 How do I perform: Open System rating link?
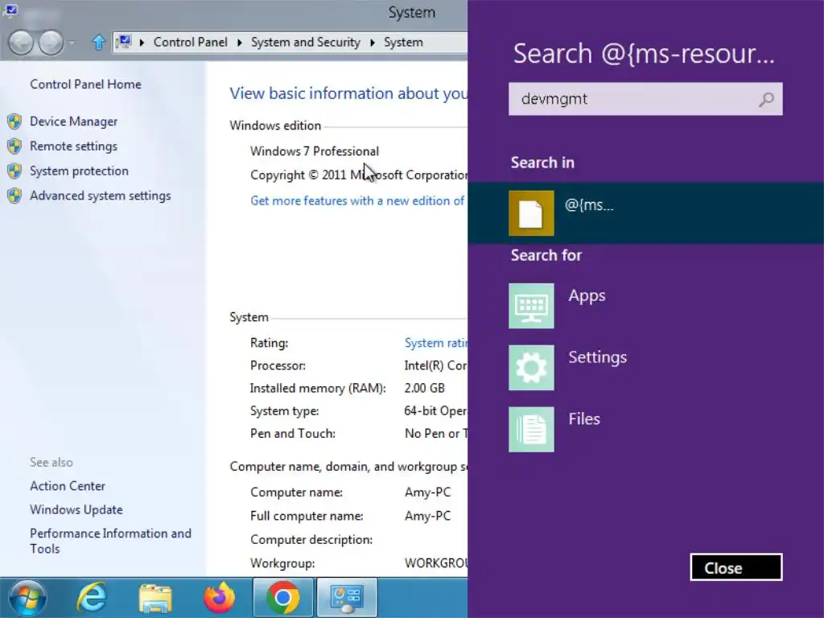point(435,343)
